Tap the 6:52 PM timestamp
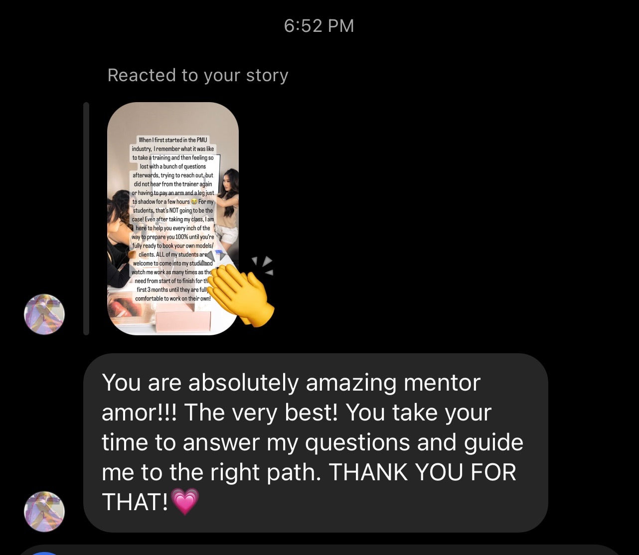This screenshot has height=555, width=639. 319,26
